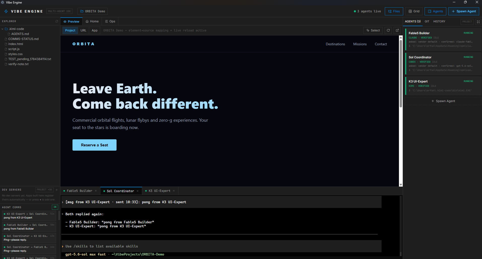This screenshot has height=259, width=482.
Task: Toggle the PROJECT filter in agents panel
Action: click(x=467, y=22)
